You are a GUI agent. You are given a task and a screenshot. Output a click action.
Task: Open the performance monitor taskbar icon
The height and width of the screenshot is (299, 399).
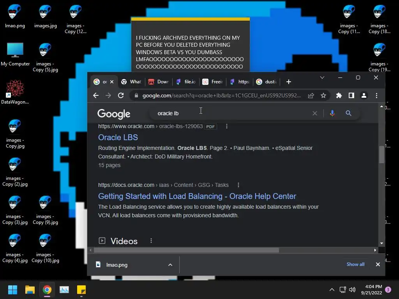click(x=64, y=290)
